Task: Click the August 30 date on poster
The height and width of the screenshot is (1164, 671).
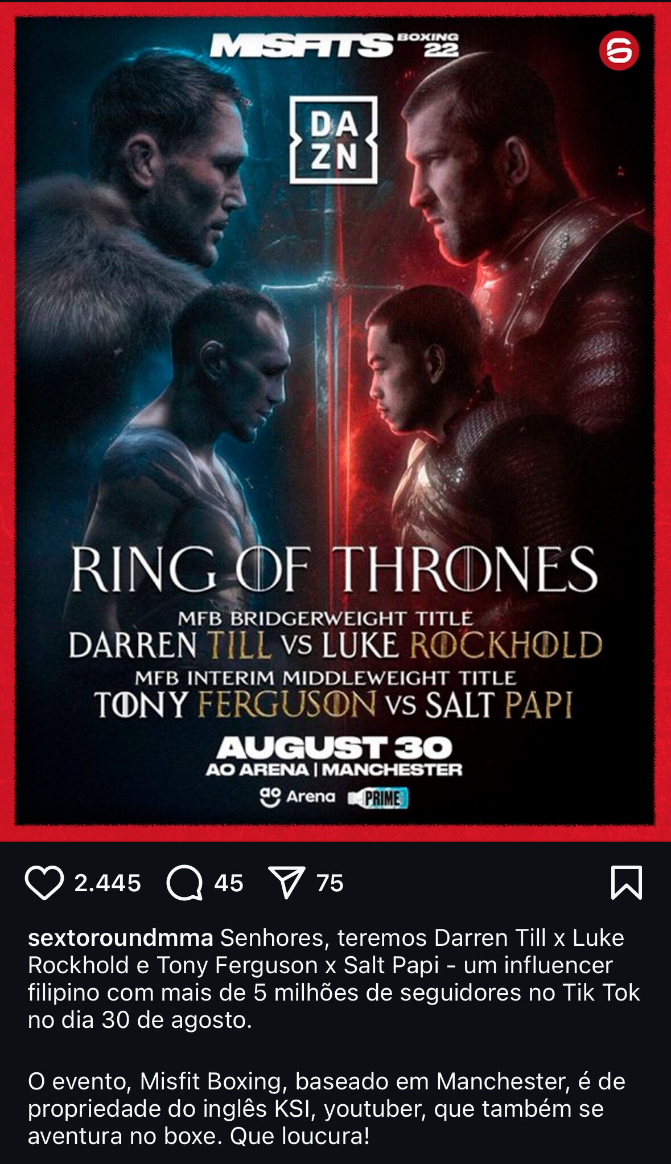Action: click(335, 748)
